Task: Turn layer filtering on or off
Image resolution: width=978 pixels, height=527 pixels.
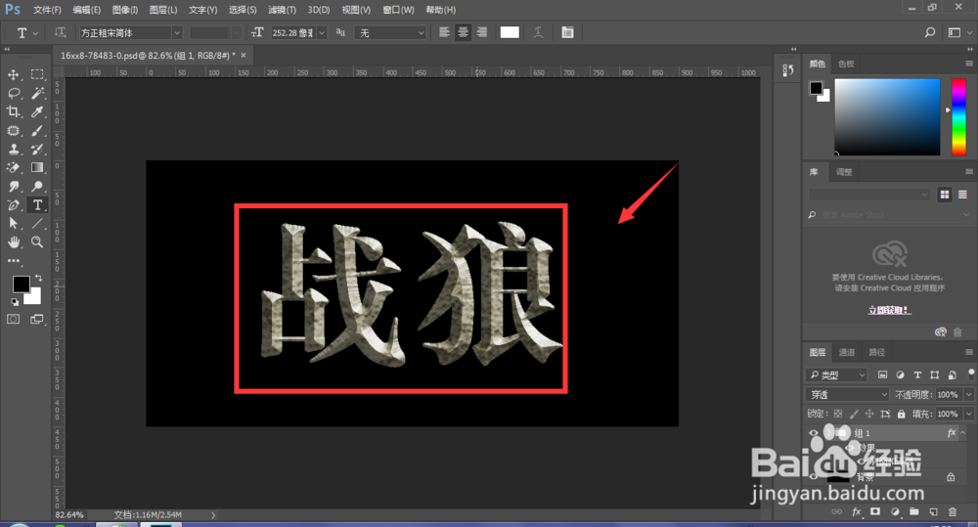Action: point(971,374)
